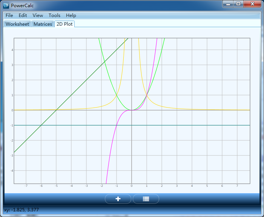The height and width of the screenshot is (217, 264).
Task: Switch to the Matrices tab
Action: coord(43,24)
